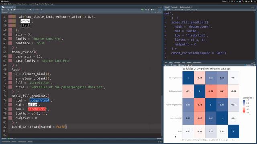Switch to the Terminal tab
The width and height of the screenshot is (257, 144).
174,7
